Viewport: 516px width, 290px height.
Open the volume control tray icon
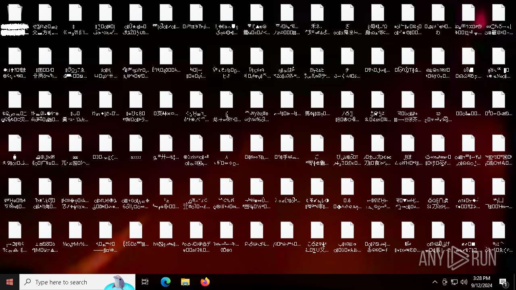coord(464,282)
